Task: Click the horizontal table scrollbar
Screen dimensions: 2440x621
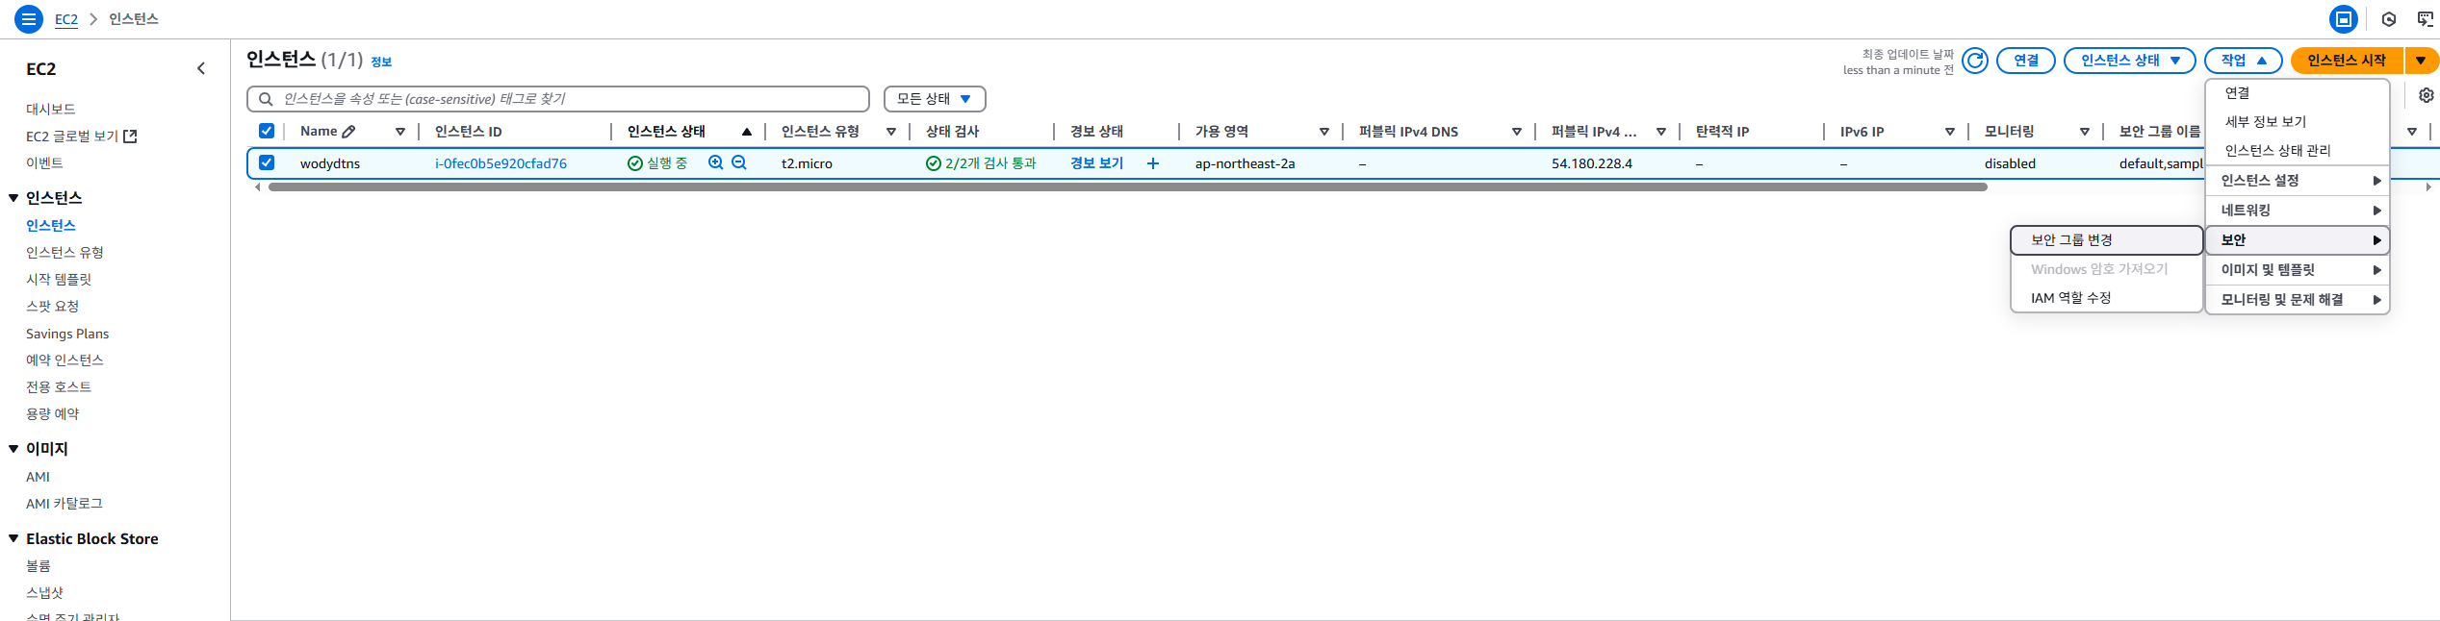Action: point(1128,187)
